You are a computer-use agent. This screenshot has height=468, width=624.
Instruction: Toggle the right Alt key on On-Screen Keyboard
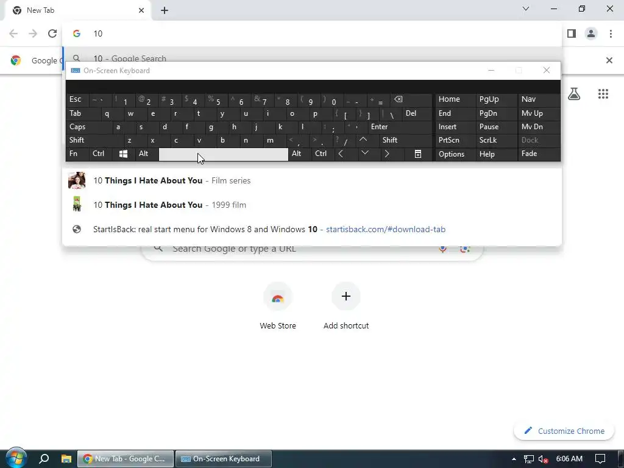[300, 154]
